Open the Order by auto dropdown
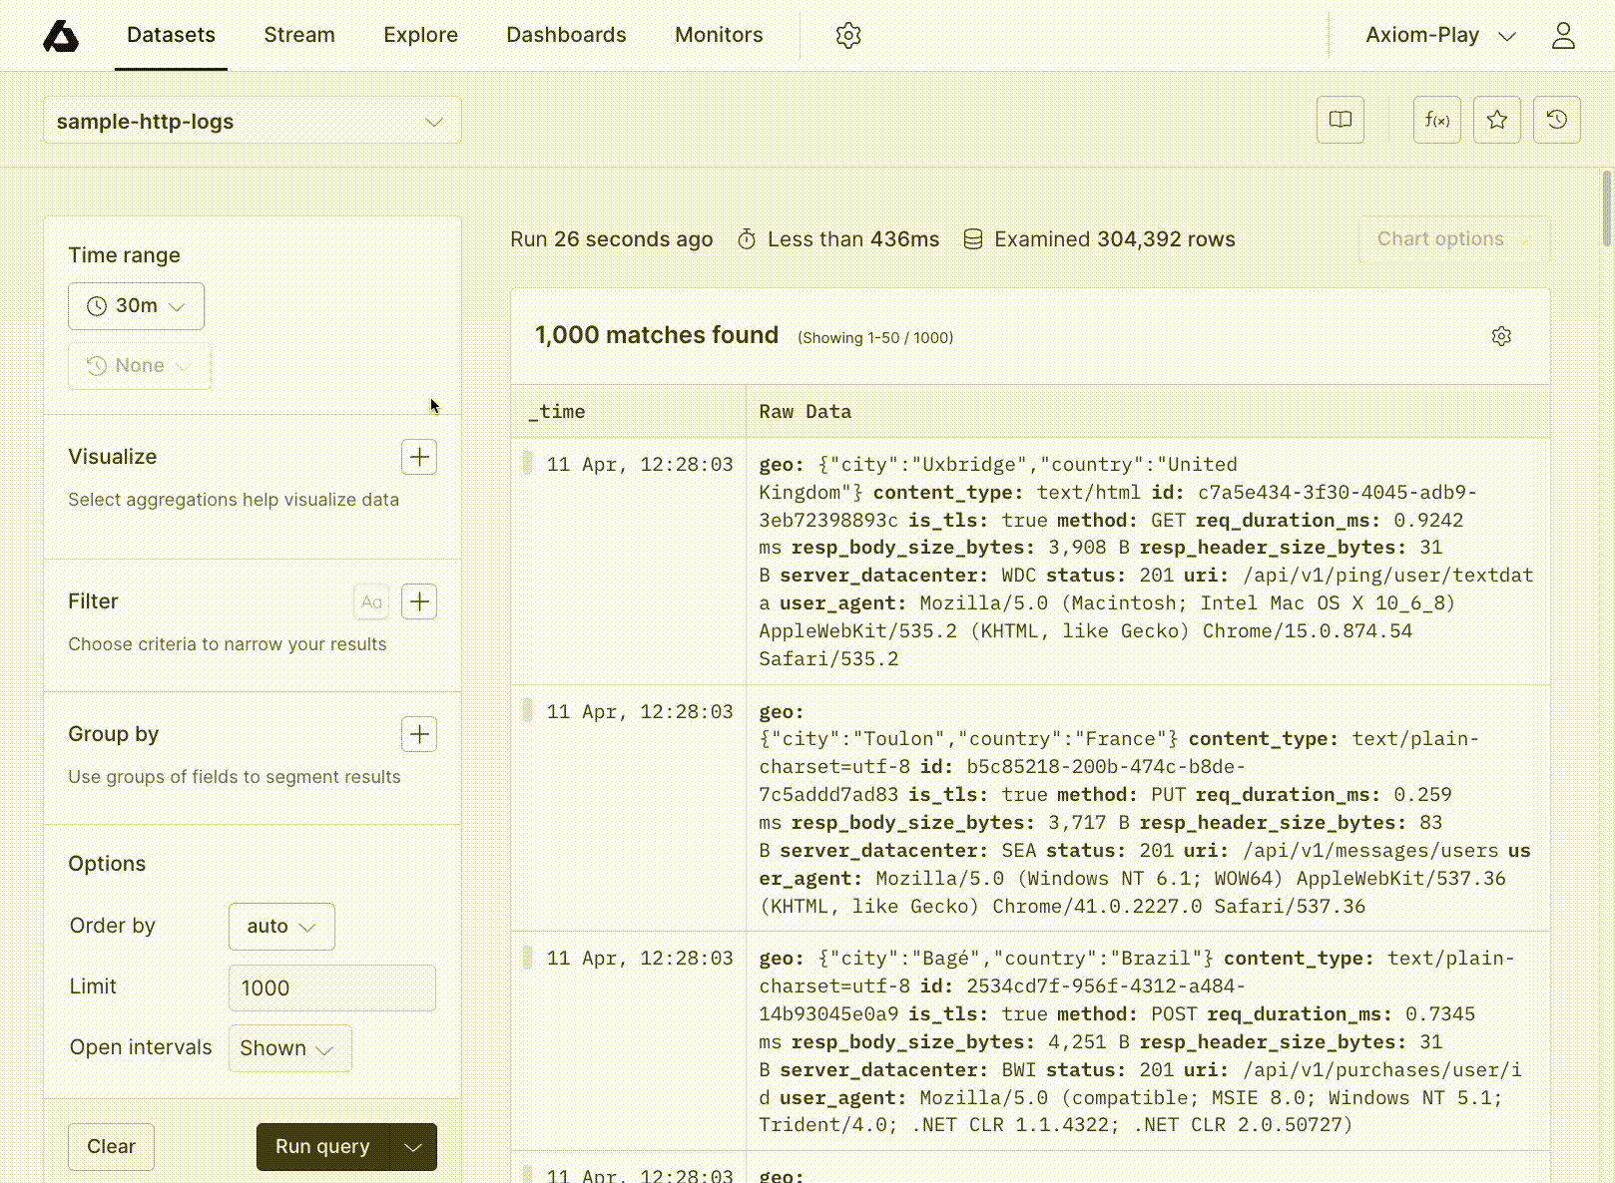 [x=281, y=927]
